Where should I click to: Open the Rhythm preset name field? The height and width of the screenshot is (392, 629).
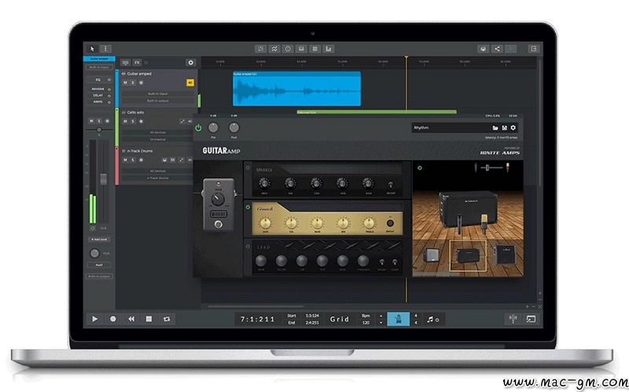tap(451, 128)
